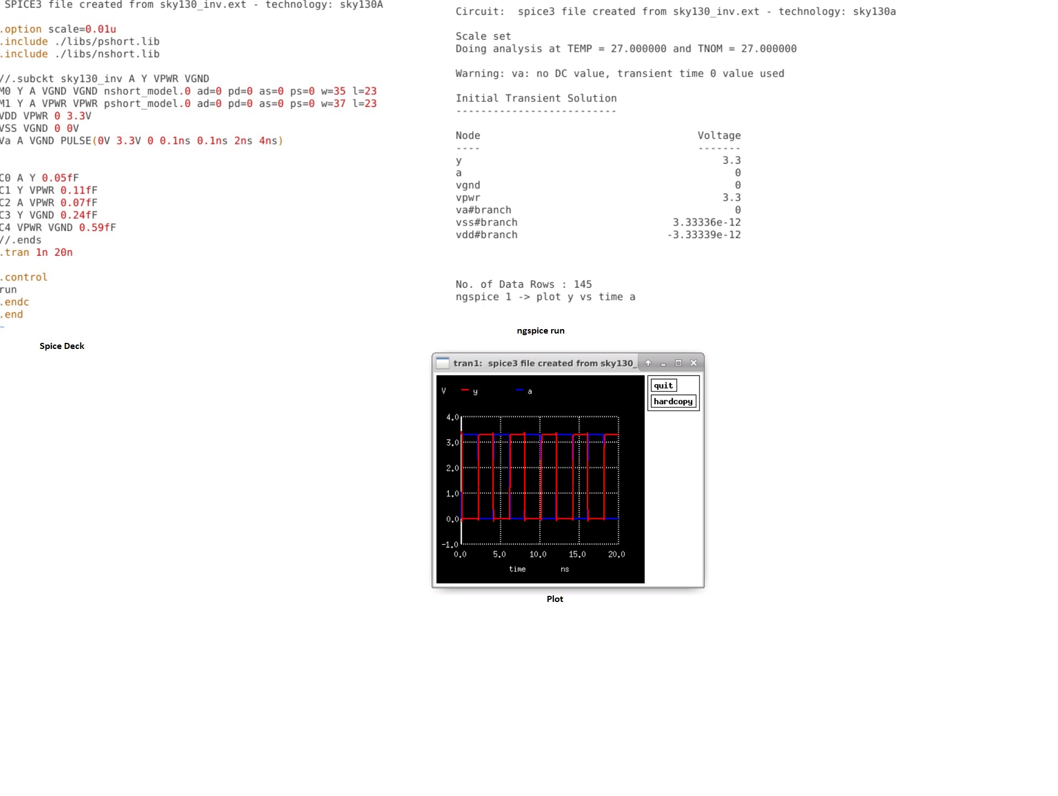Toggle the hardcopy option in the plot panel
Screen dimensions: 1058x796
[673, 402]
